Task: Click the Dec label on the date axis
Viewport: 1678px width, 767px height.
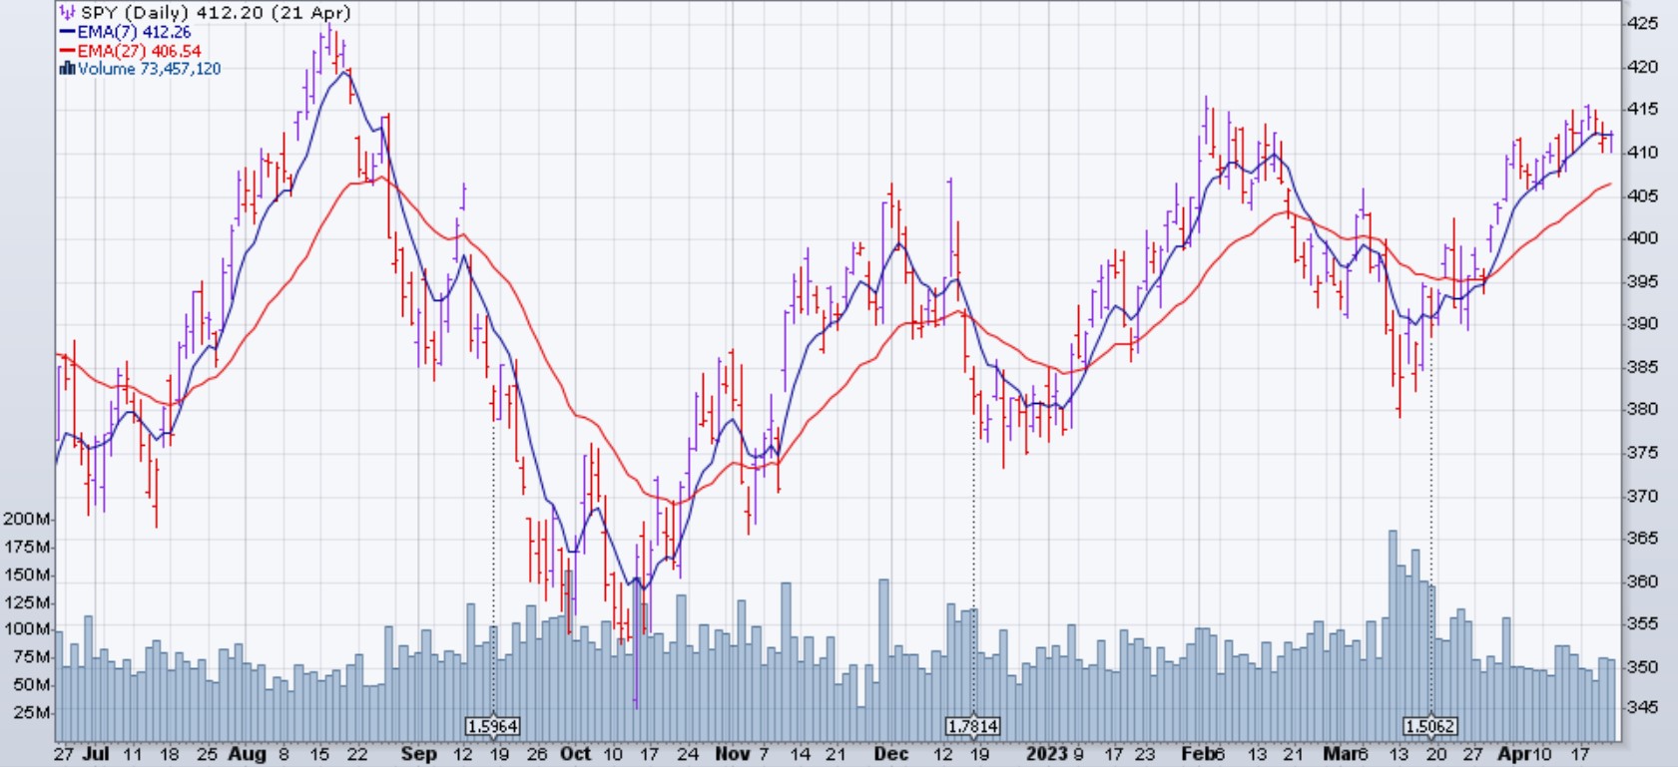Action: (890, 754)
